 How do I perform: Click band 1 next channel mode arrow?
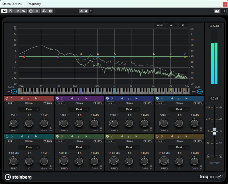[x=36, y=98]
